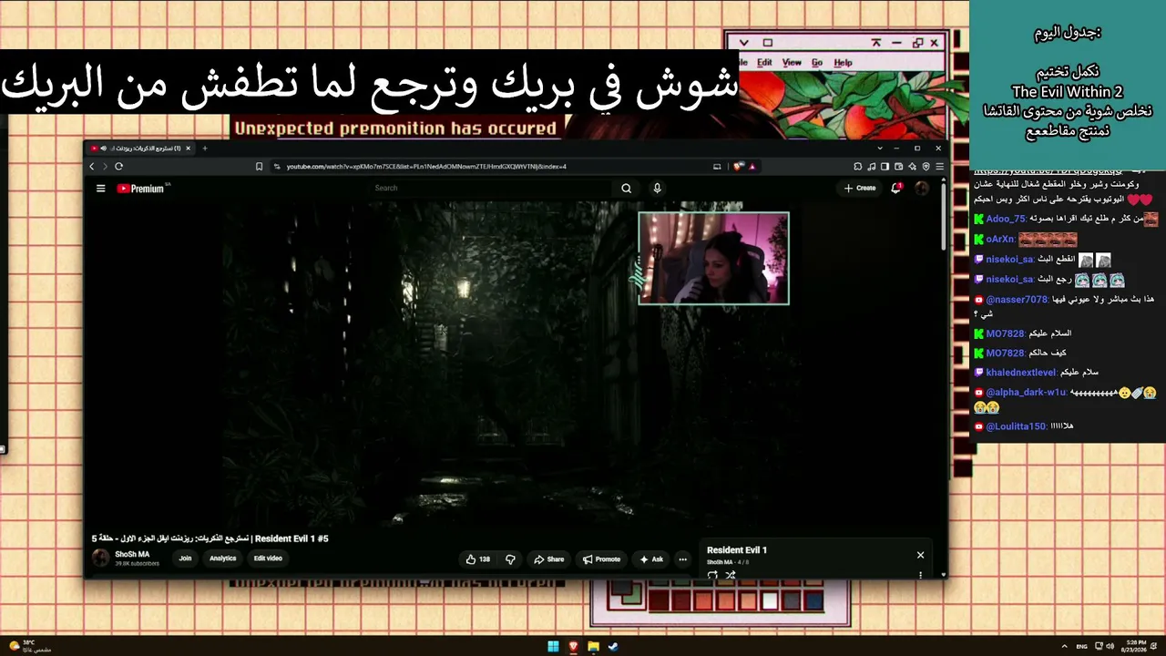Click the Brave Shields lion icon
This screenshot has height=656, width=1166.
(738, 167)
